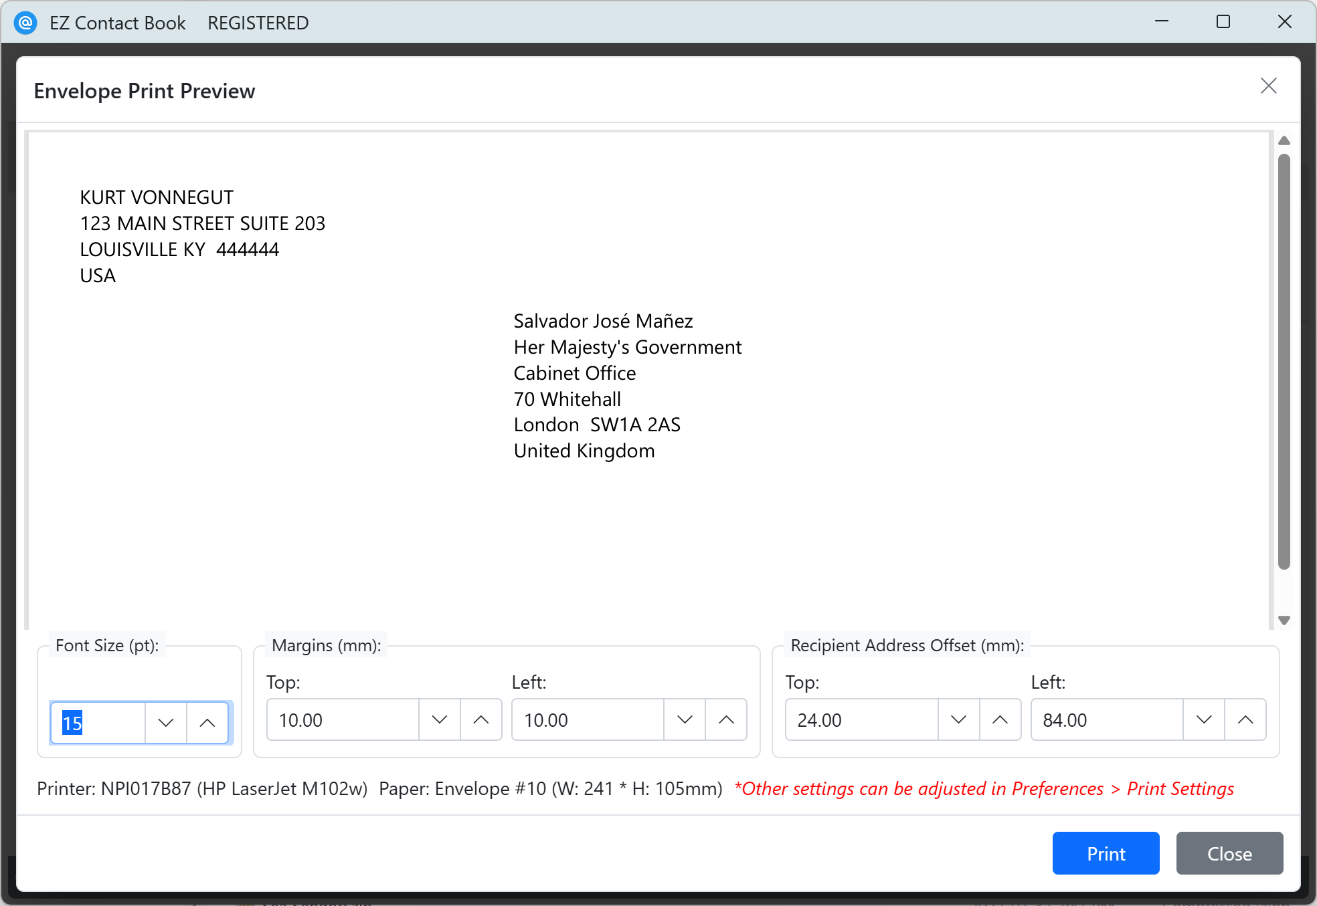Decrease Recipient Address Offset Left value
This screenshot has height=906, width=1317.
1204,720
